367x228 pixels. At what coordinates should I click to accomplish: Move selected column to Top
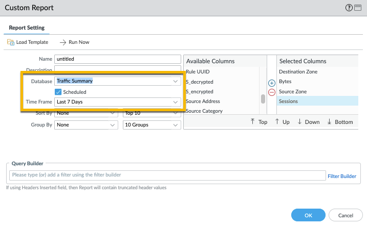click(259, 122)
